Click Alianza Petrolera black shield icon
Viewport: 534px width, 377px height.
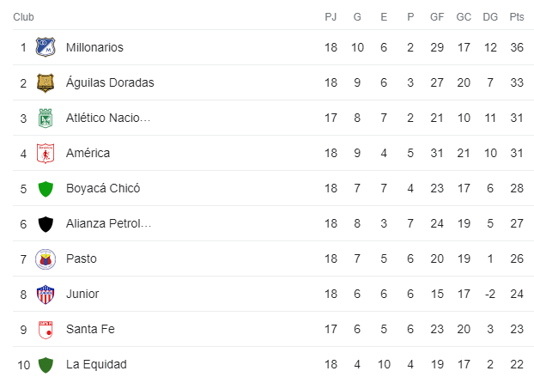pos(46,224)
